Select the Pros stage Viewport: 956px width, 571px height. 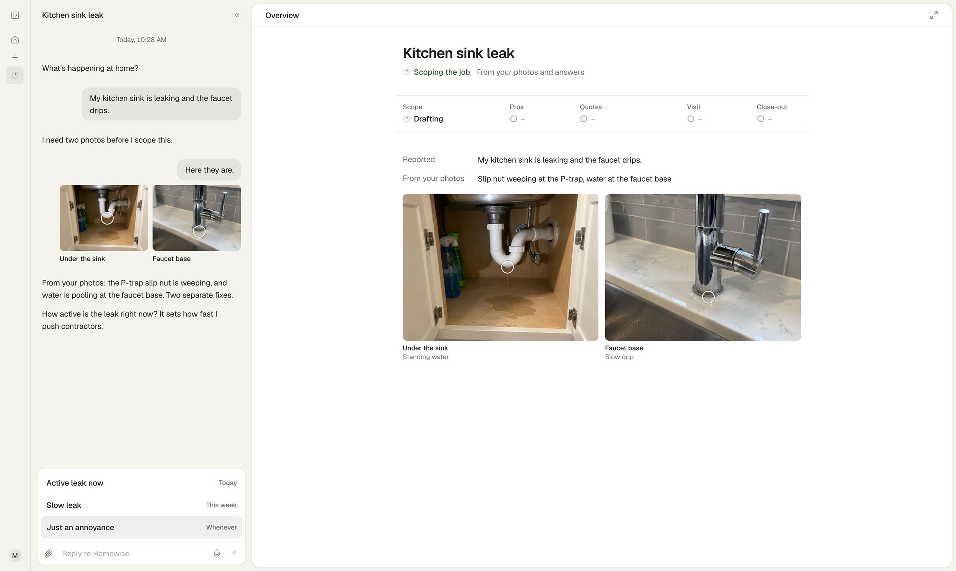click(518, 114)
